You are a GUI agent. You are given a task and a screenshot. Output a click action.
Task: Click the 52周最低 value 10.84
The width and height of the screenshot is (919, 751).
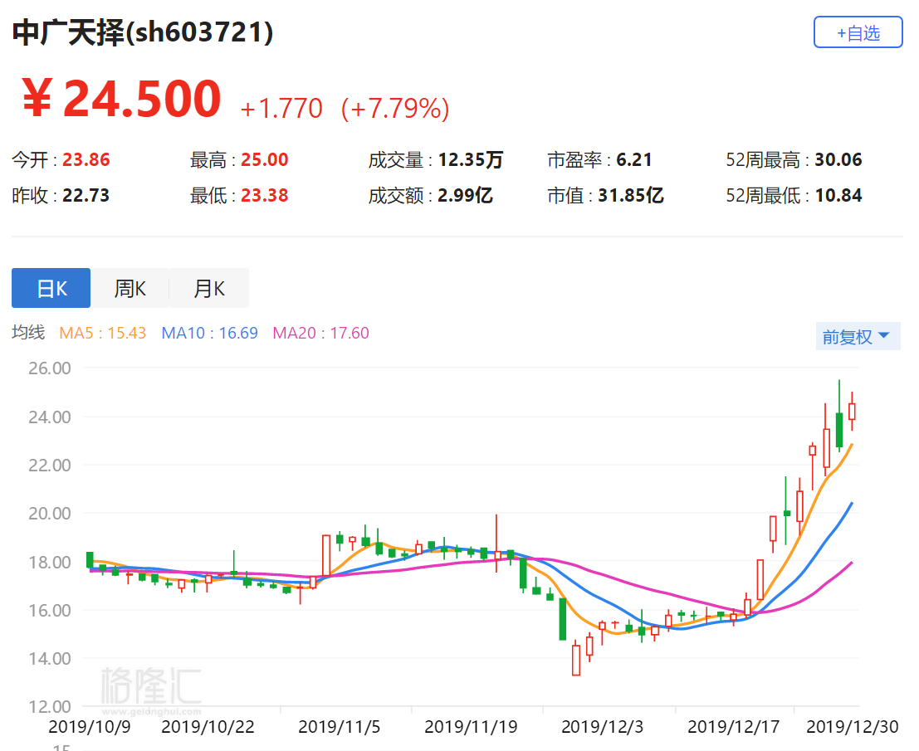(838, 195)
